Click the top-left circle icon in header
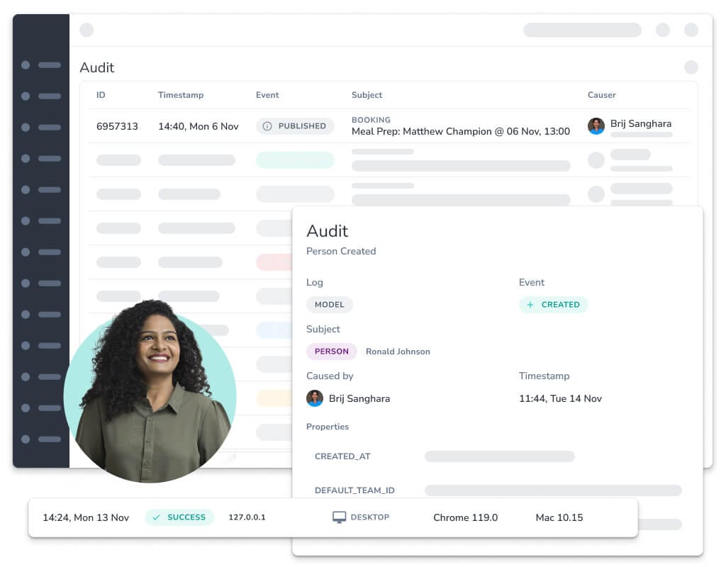This screenshot has height=567, width=726. pos(86,30)
